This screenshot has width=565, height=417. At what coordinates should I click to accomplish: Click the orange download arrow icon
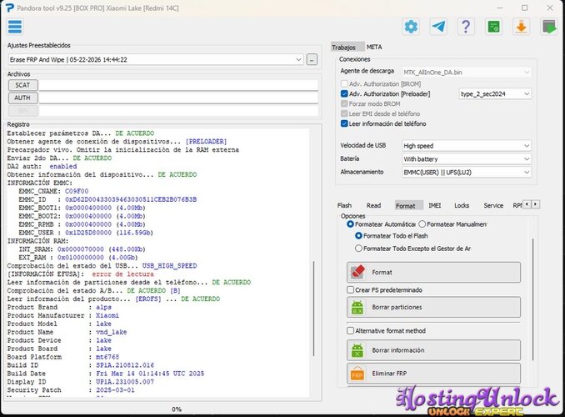(x=521, y=27)
